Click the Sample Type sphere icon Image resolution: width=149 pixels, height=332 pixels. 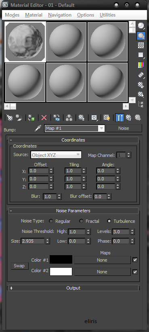click(x=141, y=26)
